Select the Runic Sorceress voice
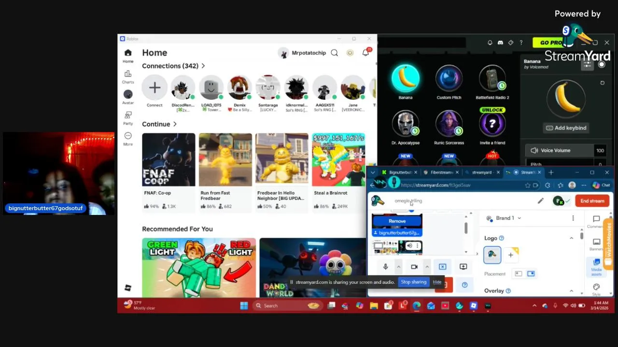Screen dimensions: 618x347 449,124
